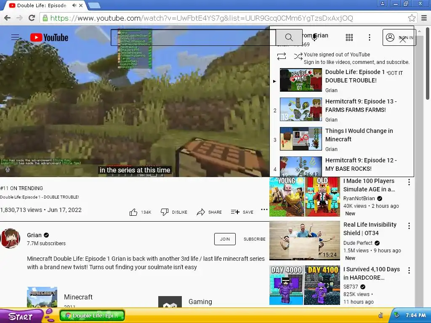Bookmark page with star icon
The width and height of the screenshot is (431, 323).
(x=412, y=18)
